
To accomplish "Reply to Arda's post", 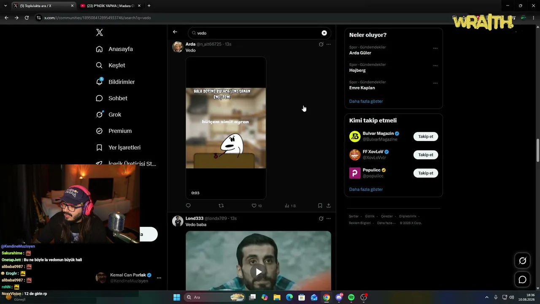I will [x=188, y=206].
